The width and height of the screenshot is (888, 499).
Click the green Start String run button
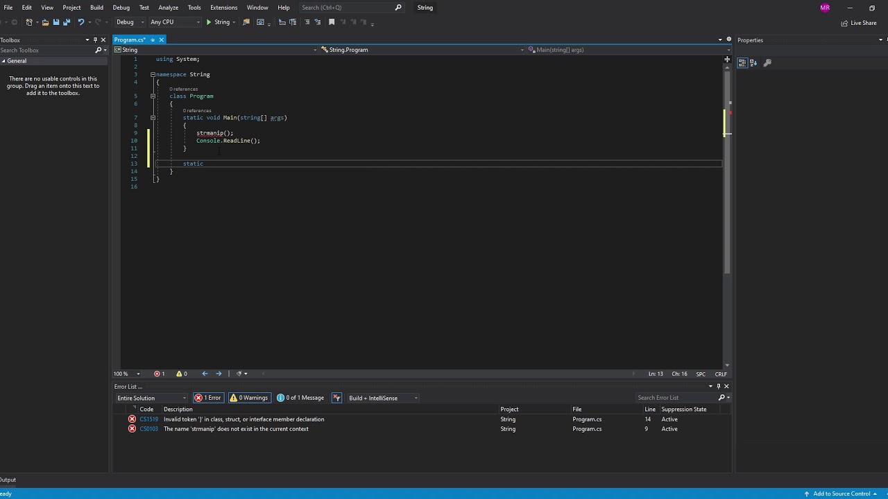[218, 22]
